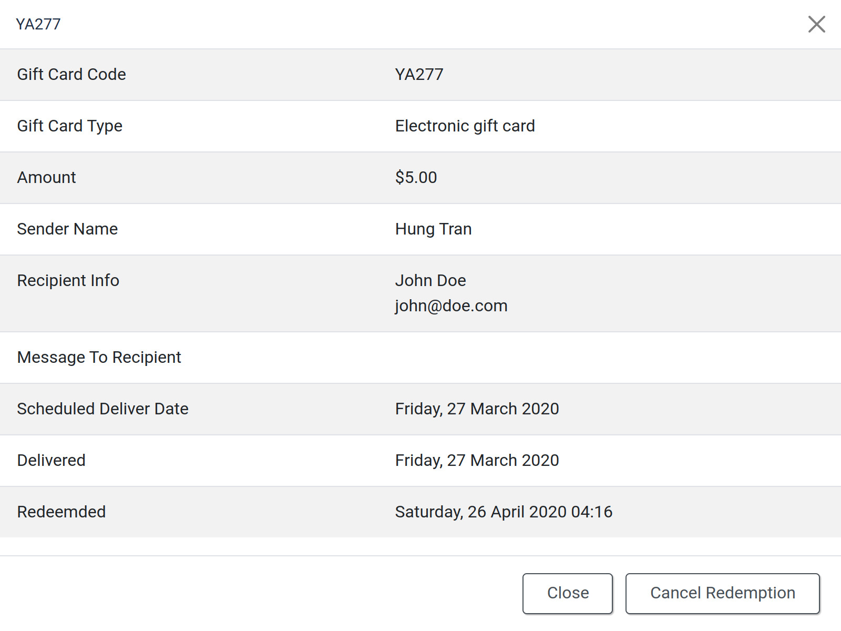
Task: Click the Delivered row label
Action: coord(51,460)
